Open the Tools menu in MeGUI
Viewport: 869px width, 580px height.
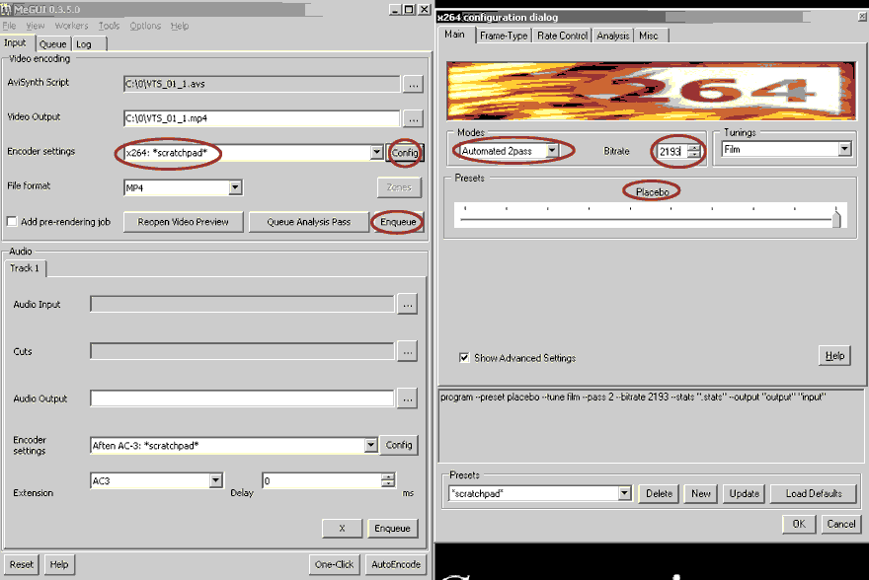tap(109, 26)
